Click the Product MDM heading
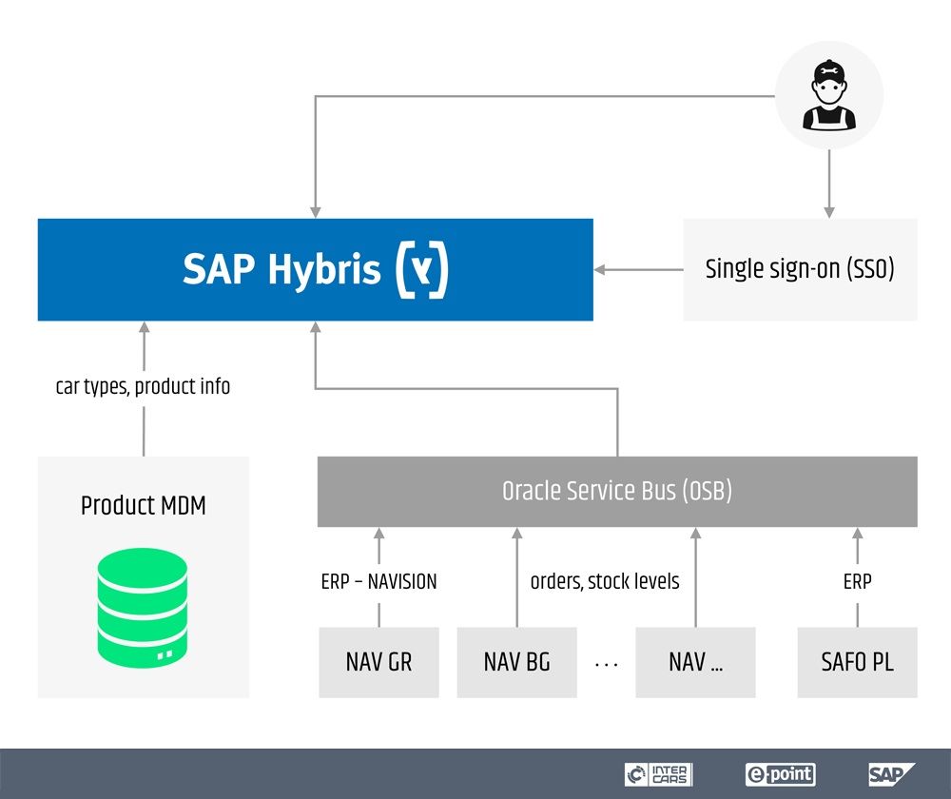The image size is (951, 799). point(143,505)
